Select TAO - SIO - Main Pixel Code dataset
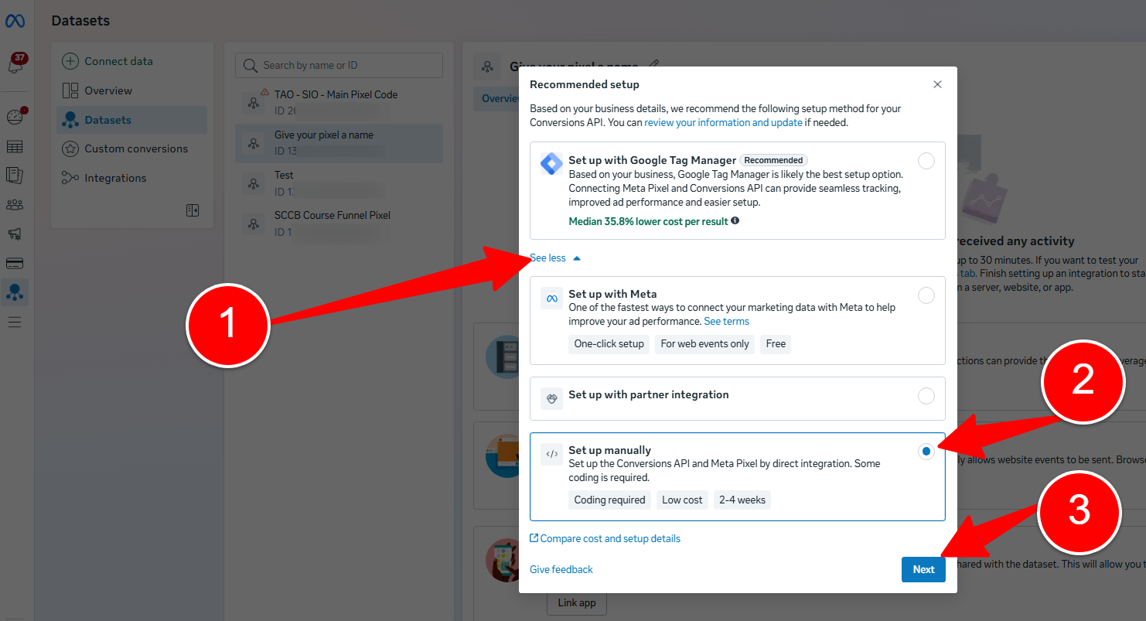The image size is (1146, 621). click(x=339, y=102)
